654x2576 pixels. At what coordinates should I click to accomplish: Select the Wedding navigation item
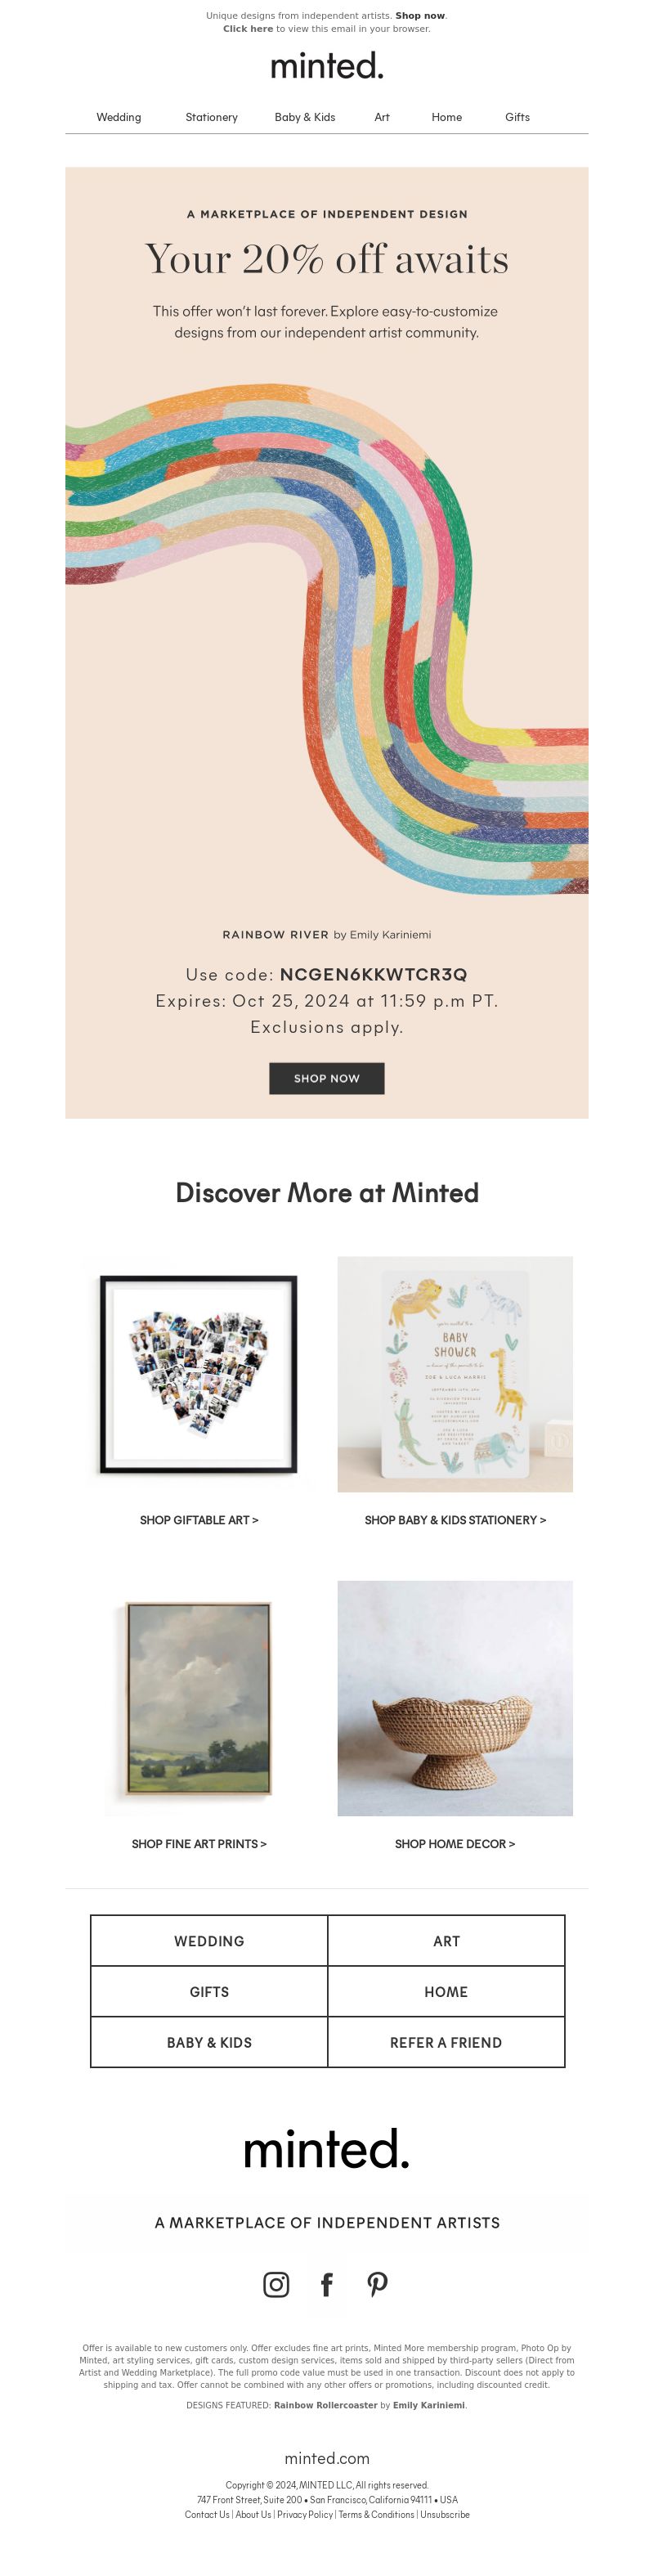tap(119, 117)
